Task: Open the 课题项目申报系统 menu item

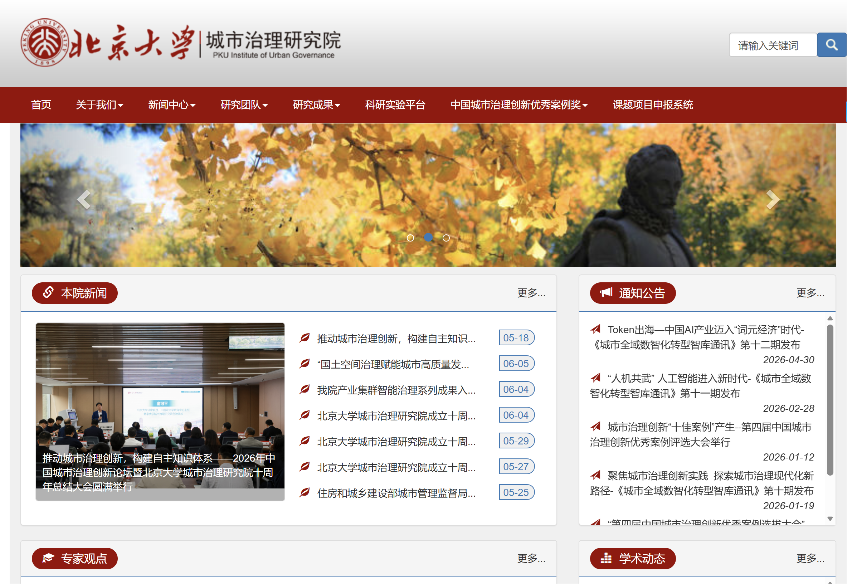Action: [653, 105]
